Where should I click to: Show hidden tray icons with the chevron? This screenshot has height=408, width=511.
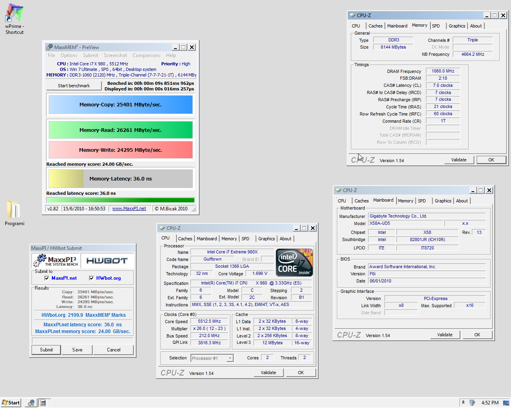coord(463,402)
